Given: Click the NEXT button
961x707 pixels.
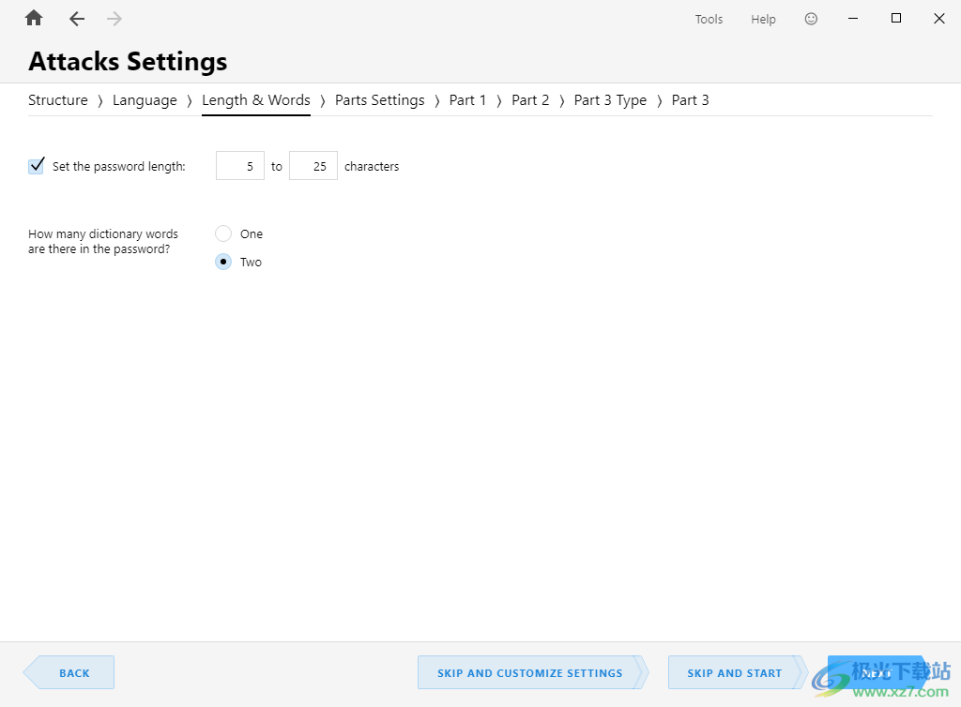Looking at the screenshot, I should 877,672.
